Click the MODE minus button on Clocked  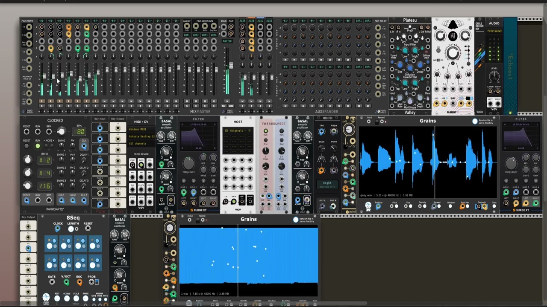tap(46, 146)
